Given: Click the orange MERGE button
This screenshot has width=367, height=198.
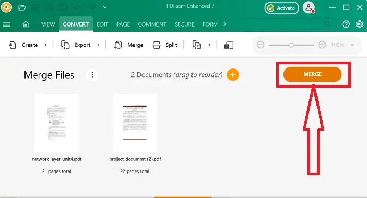Looking at the screenshot, I should click(312, 74).
